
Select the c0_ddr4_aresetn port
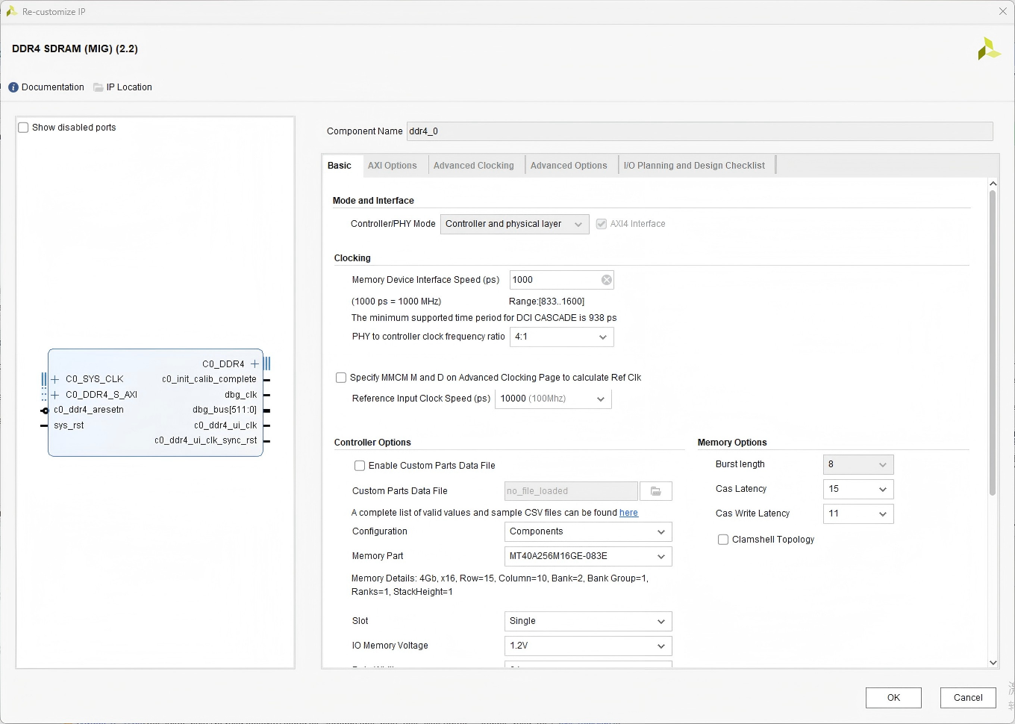(89, 410)
